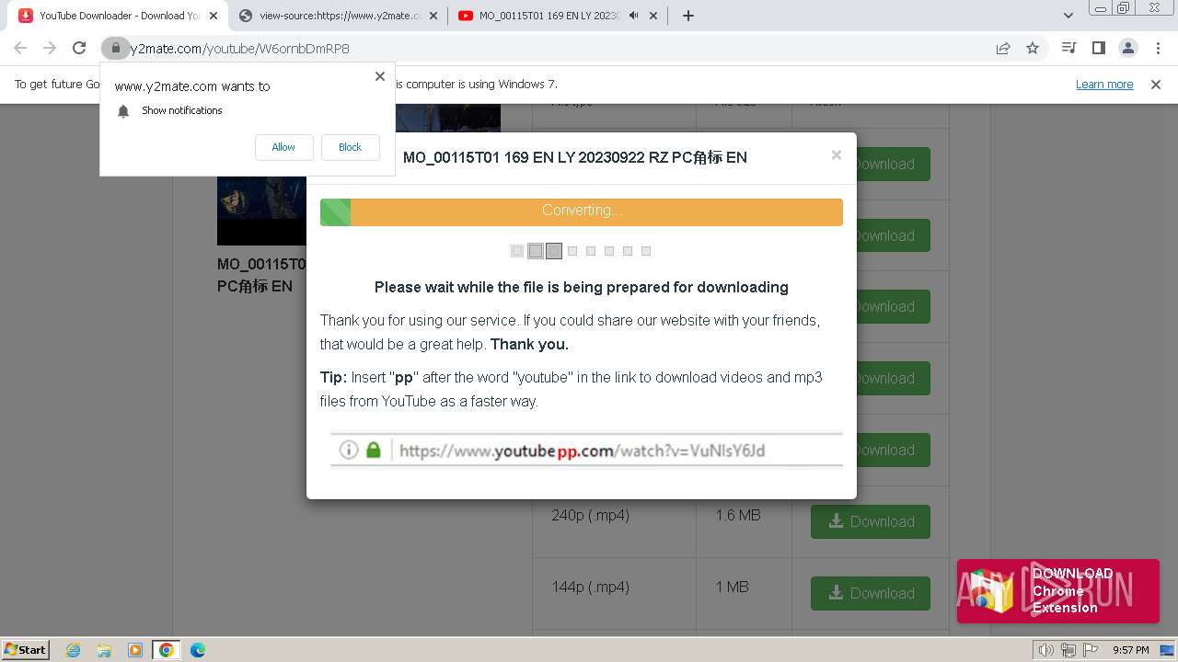
Task: Close the YouTube Downloader tab
Action: [213, 16]
